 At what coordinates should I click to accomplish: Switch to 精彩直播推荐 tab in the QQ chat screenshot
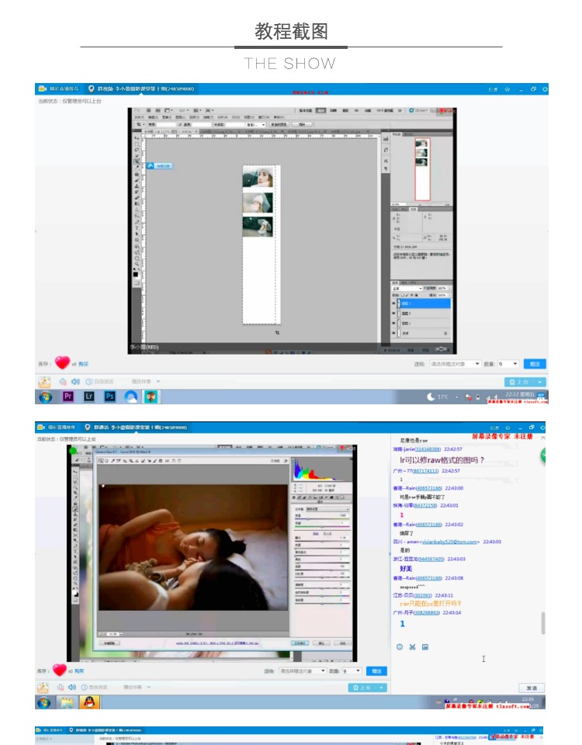(56, 428)
